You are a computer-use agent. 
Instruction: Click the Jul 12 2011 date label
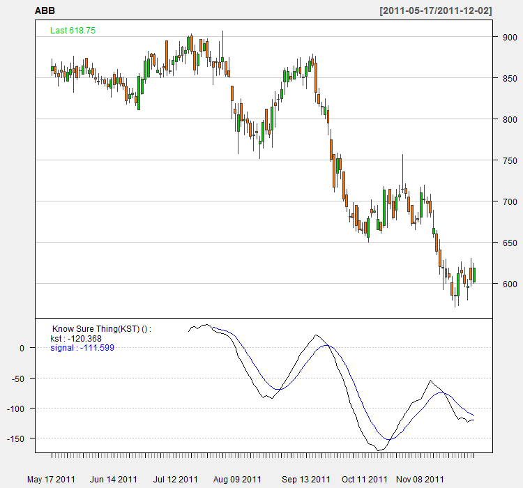176,480
